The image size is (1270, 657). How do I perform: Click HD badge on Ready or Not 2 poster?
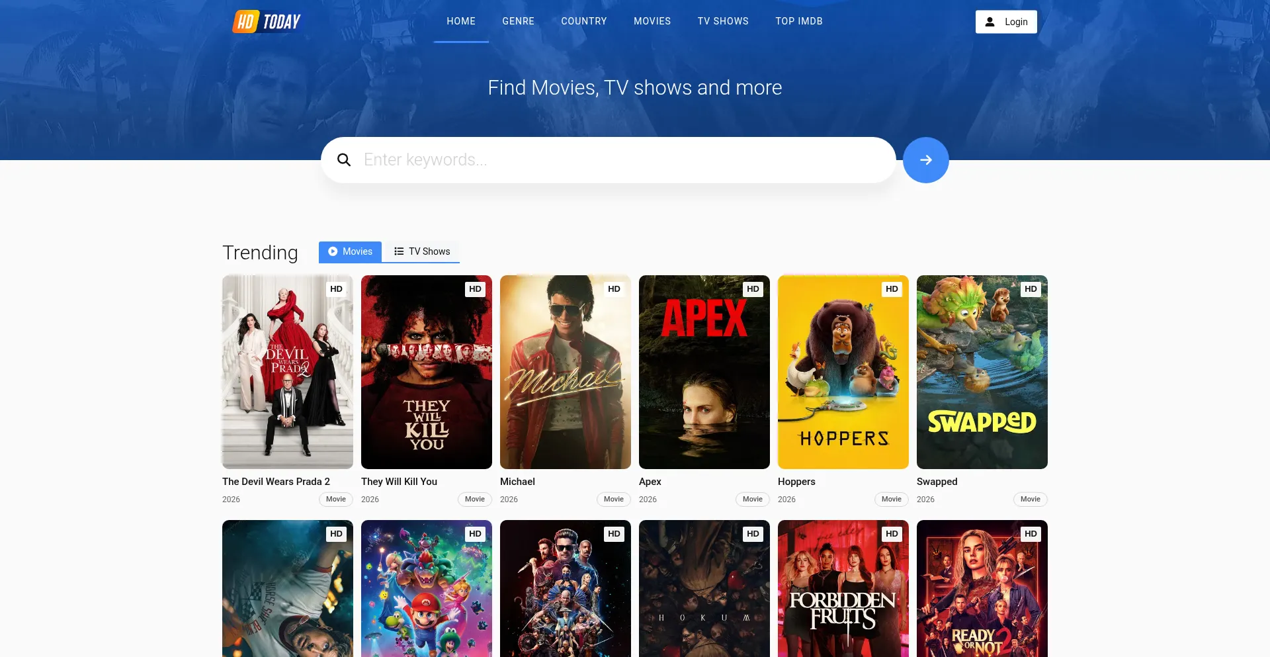(x=1031, y=534)
